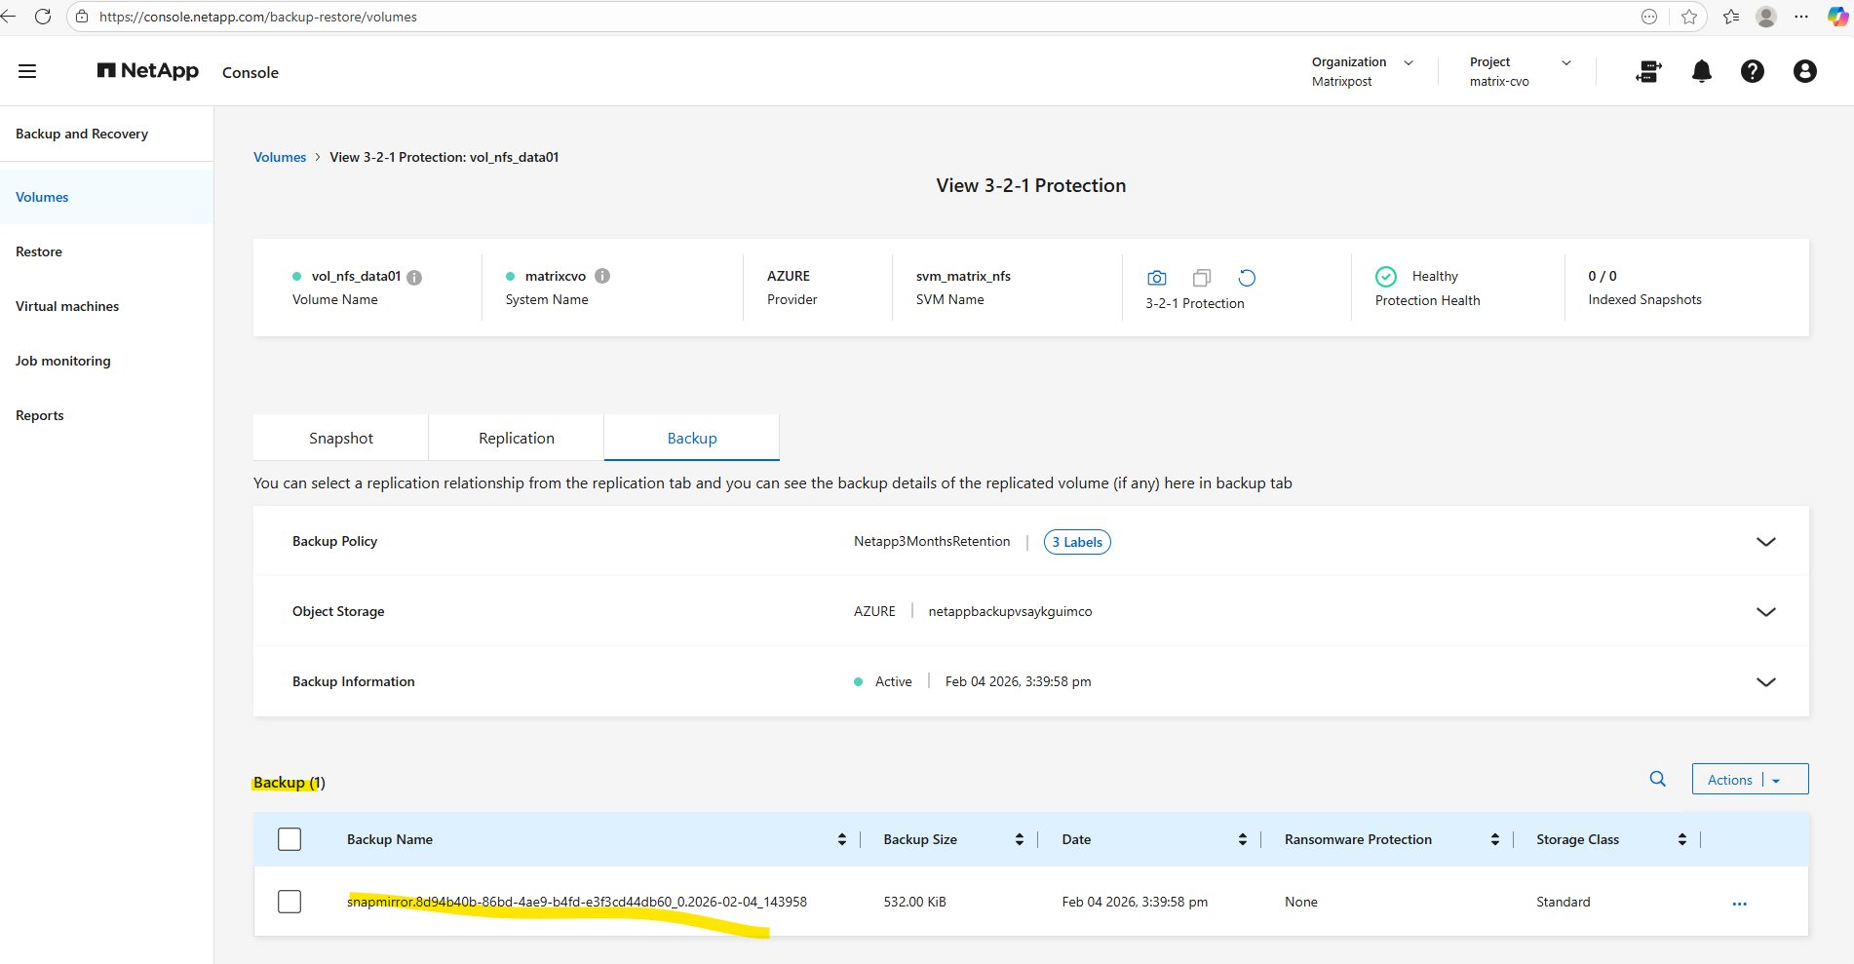Viewport: 1854px width, 964px height.
Task: Search backups with magnifier icon
Action: (1657, 779)
